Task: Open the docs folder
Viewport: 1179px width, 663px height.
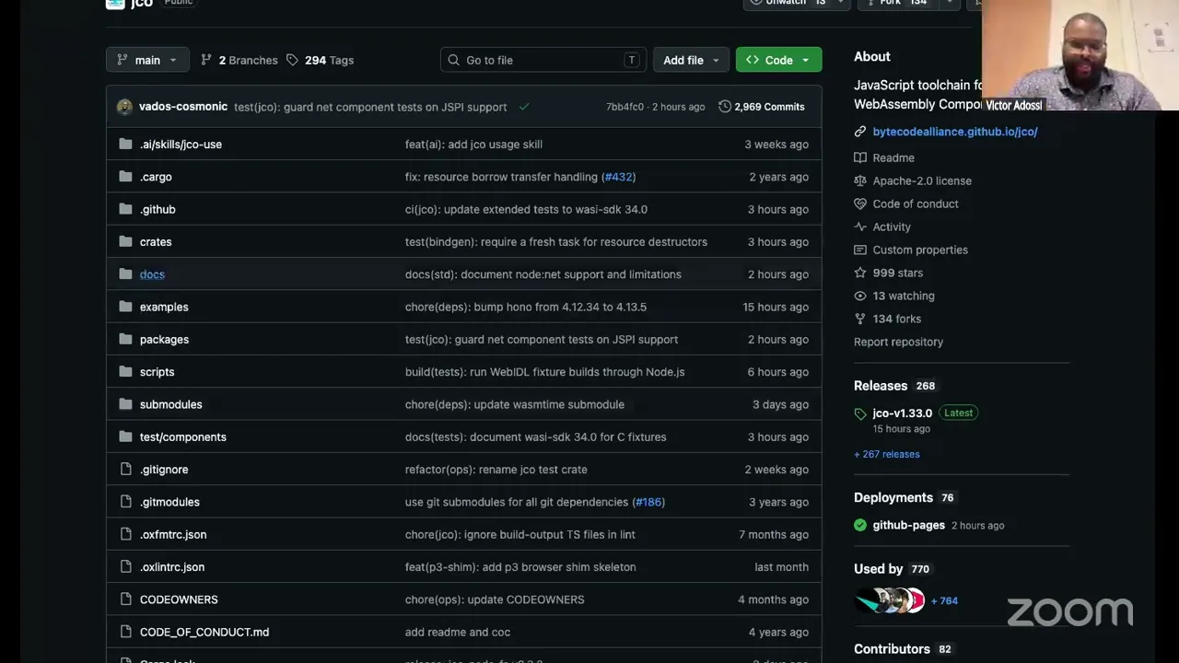Action: tap(152, 274)
